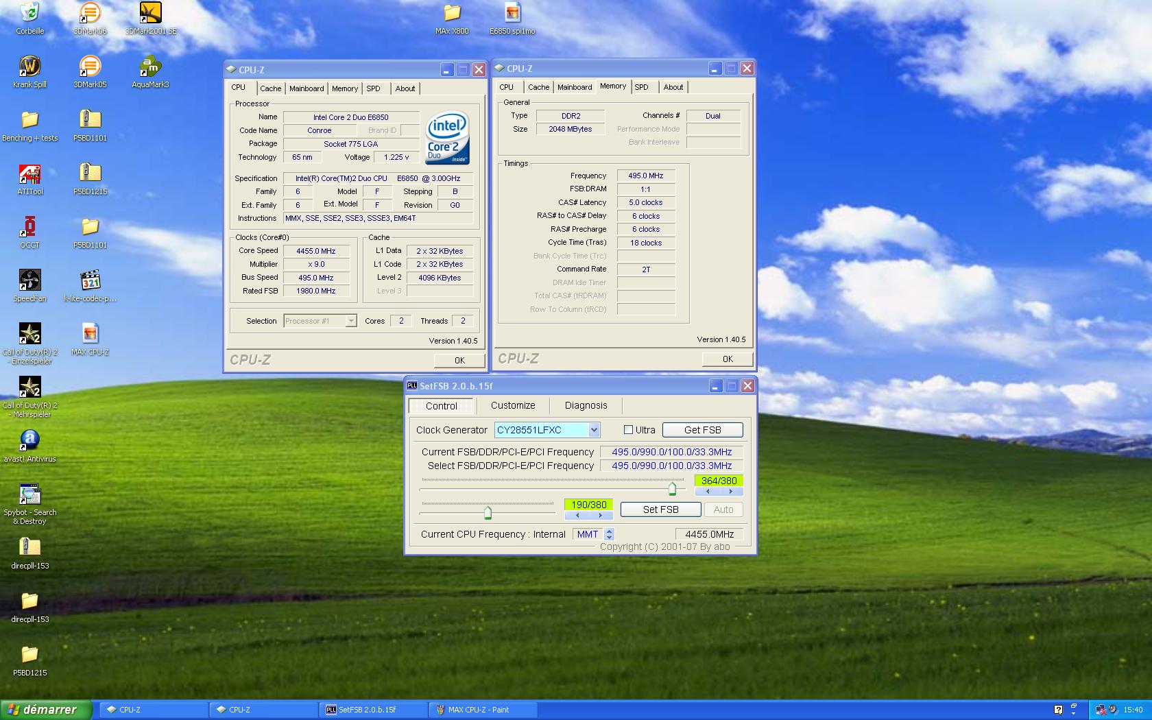Expand the Clock Generator combo box

point(594,430)
